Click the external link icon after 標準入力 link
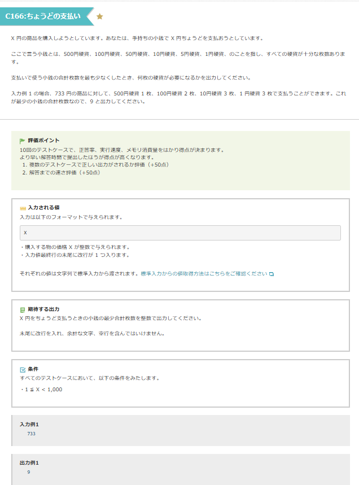 pos(272,274)
